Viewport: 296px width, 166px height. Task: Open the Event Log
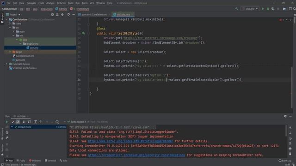[x=285, y=160]
